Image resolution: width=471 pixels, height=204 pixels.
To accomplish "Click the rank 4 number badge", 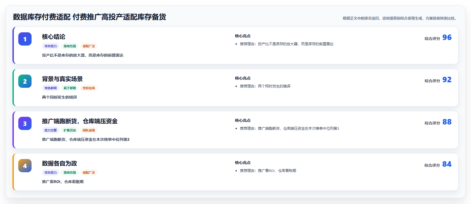I will (25, 166).
